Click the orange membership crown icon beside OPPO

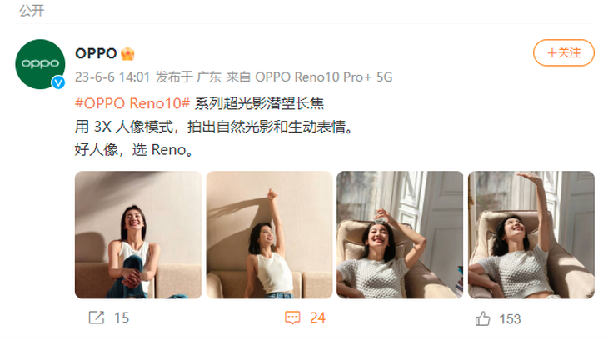[127, 53]
